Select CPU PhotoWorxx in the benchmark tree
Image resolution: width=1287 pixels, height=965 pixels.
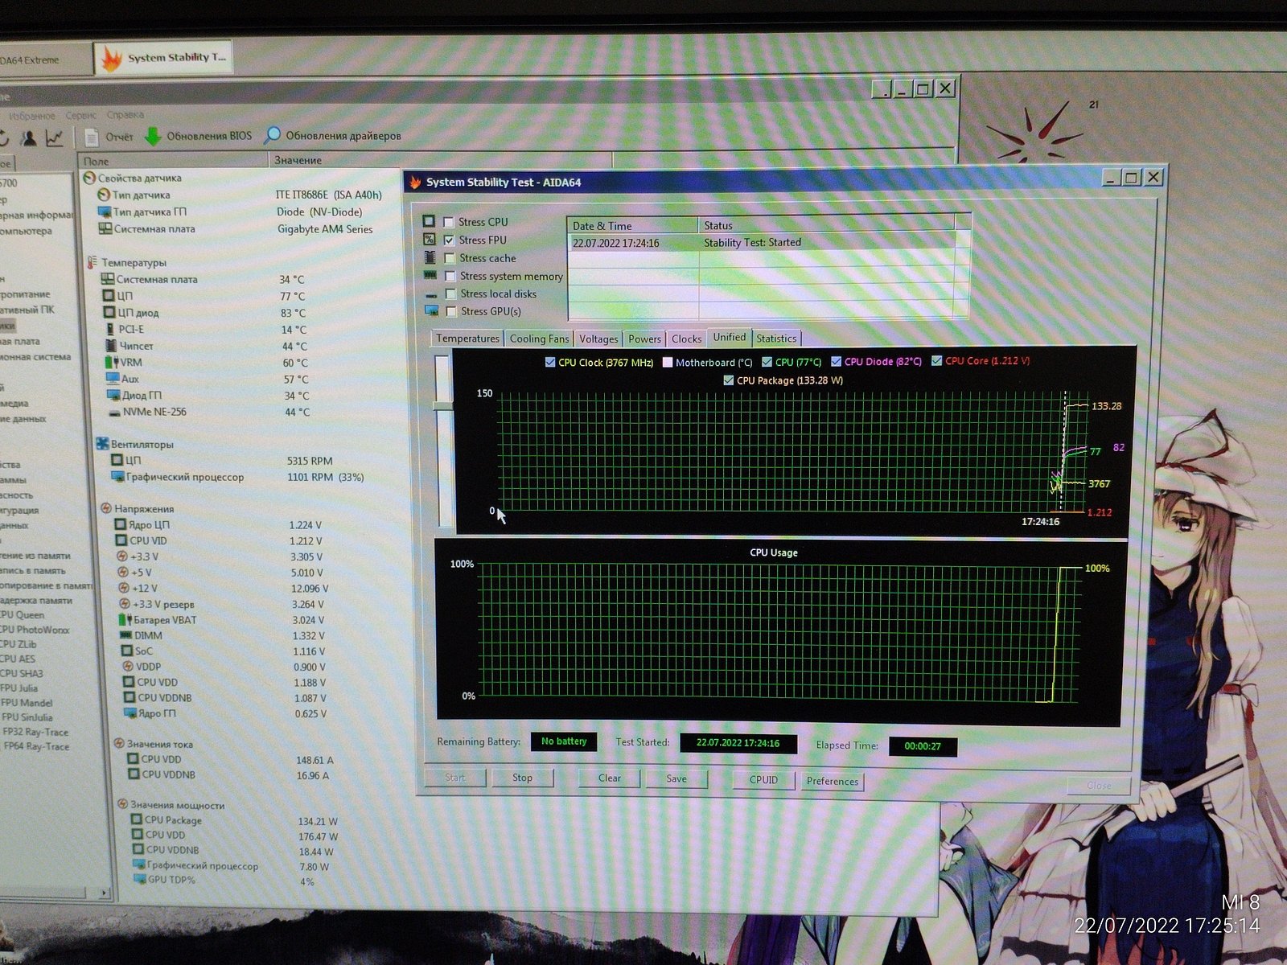(35, 630)
